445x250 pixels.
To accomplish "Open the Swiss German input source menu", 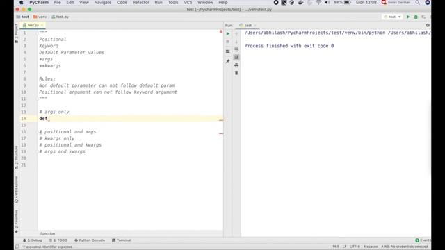I will tap(396, 3).
